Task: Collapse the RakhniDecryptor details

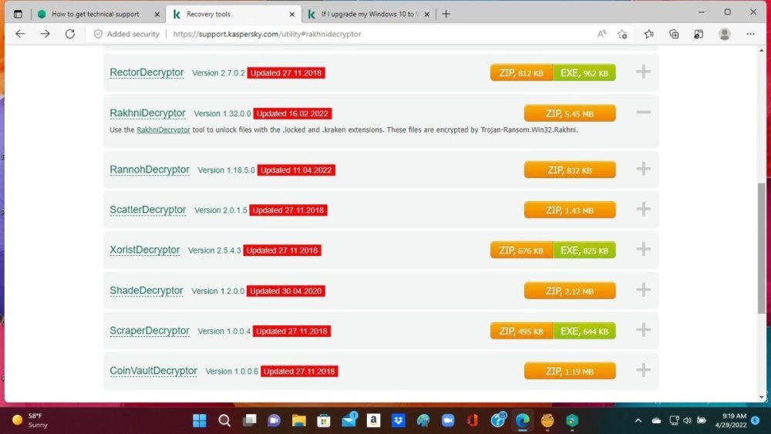Action: coord(643,113)
